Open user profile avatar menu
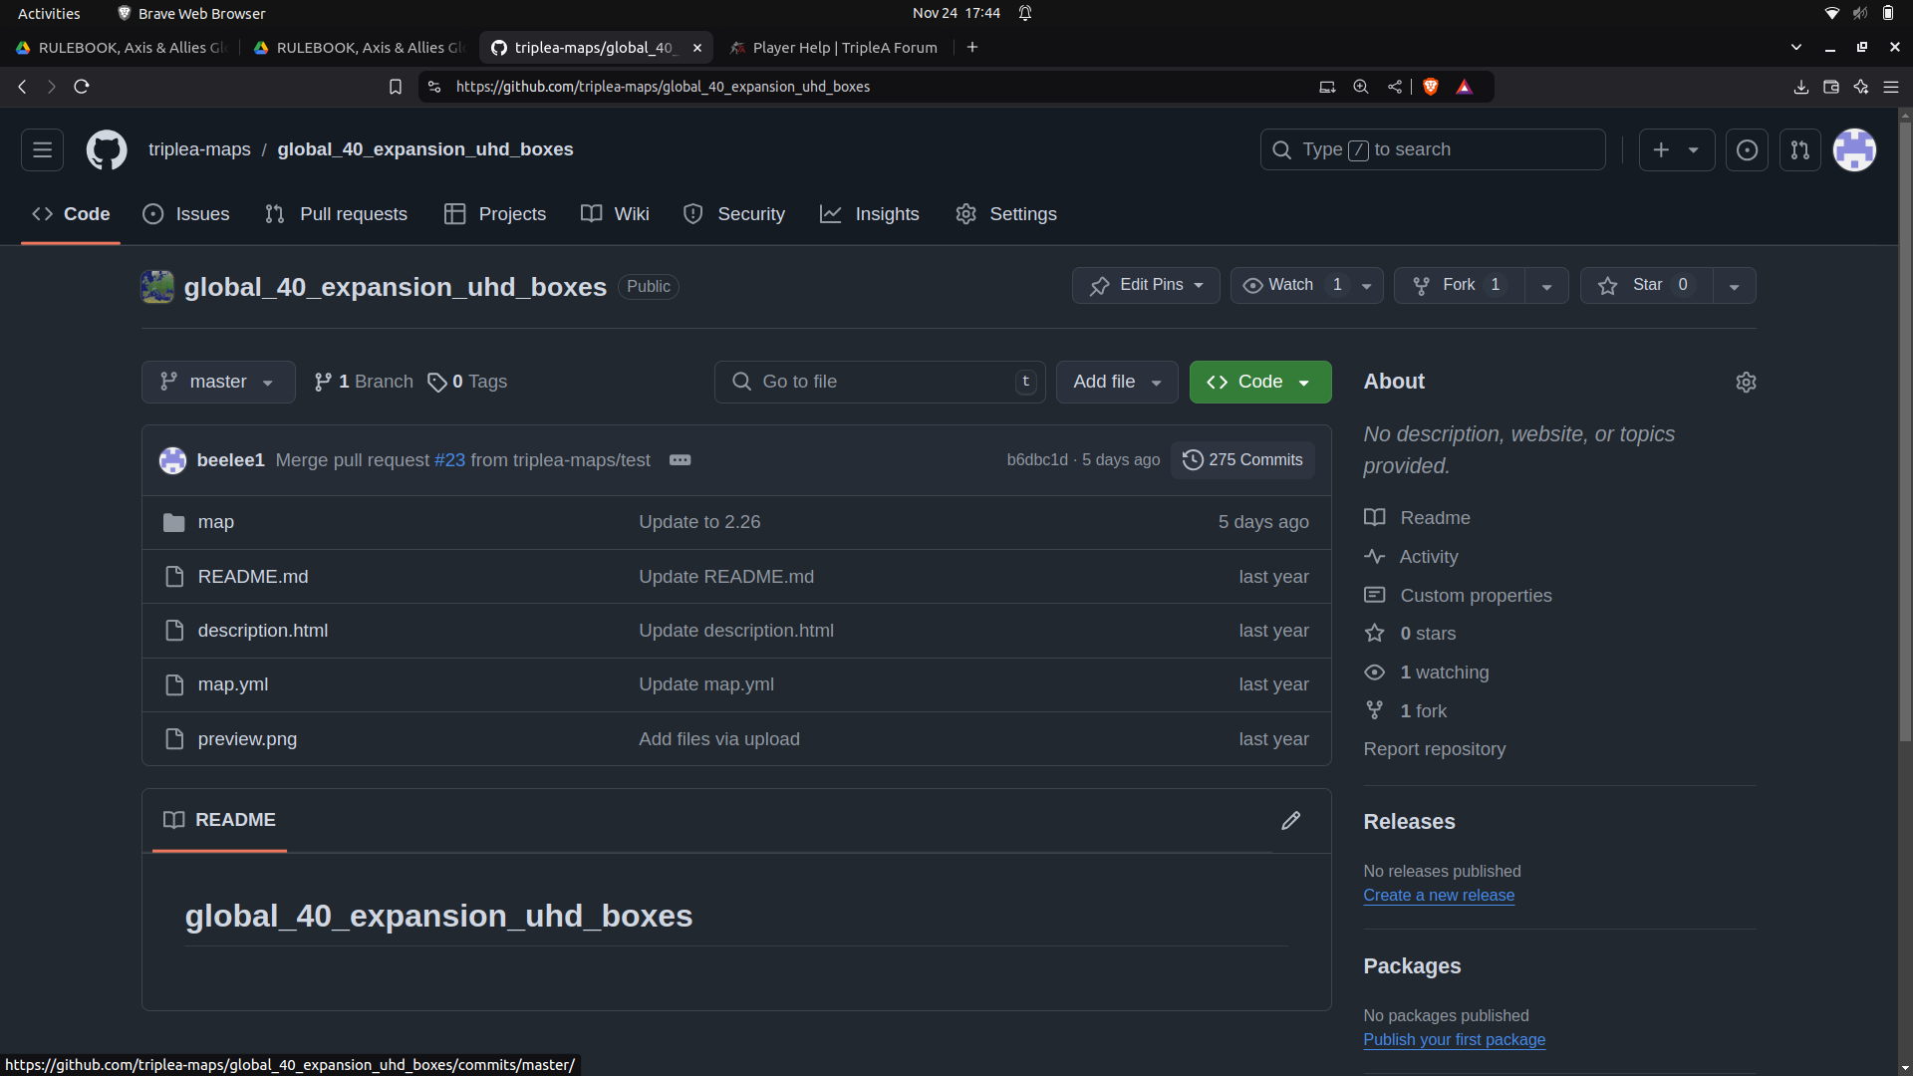 point(1854,149)
